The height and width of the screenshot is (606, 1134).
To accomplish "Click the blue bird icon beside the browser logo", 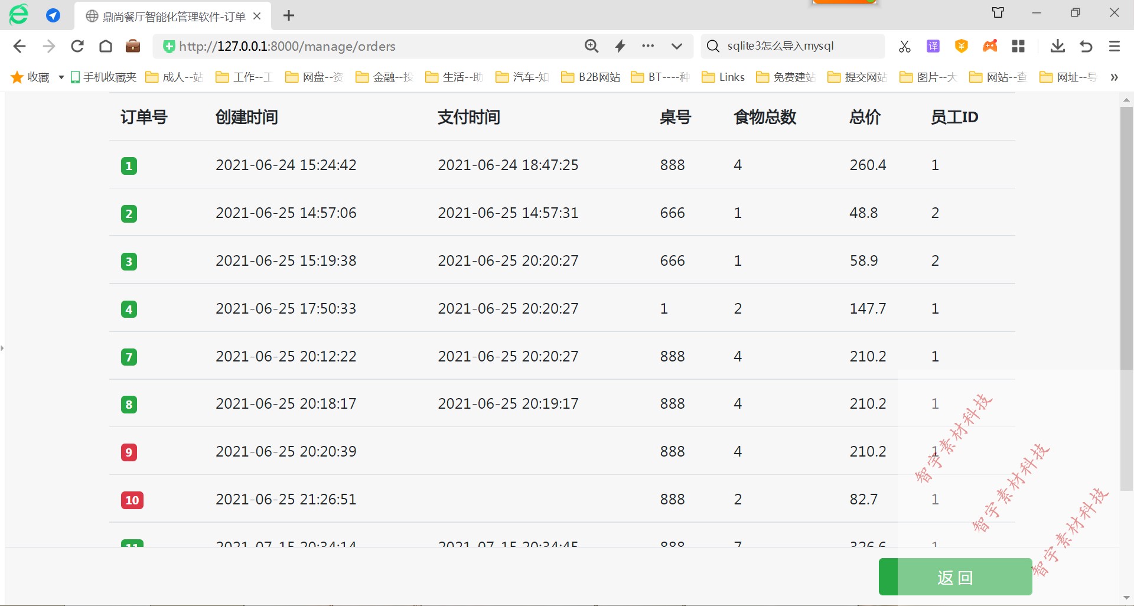I will (x=53, y=15).
